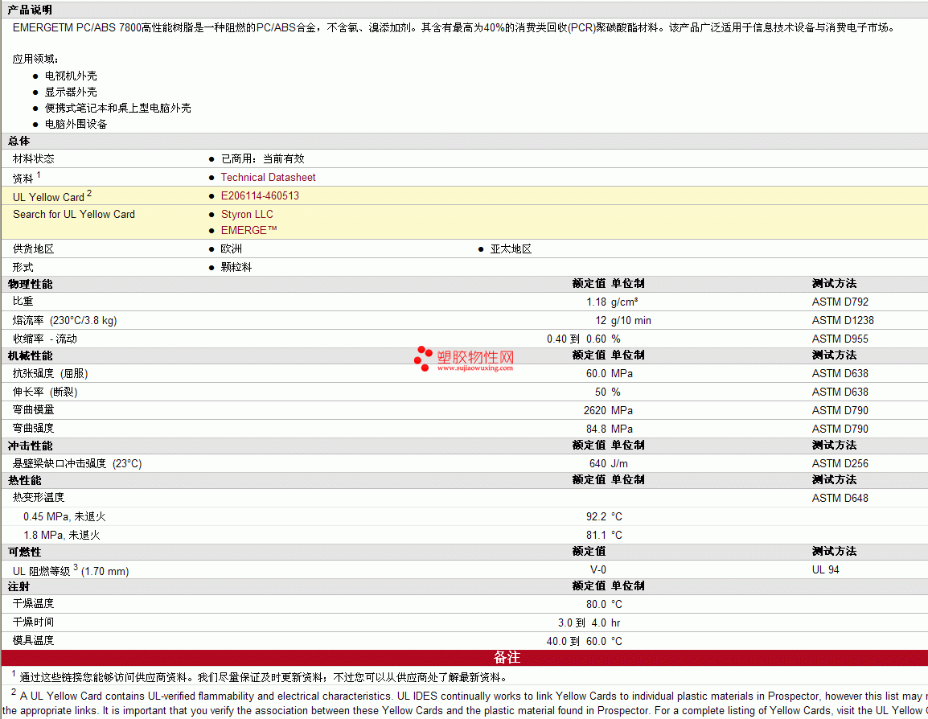The image size is (928, 719).
Task: Click the 颗粒料 form value
Action: coord(236,267)
